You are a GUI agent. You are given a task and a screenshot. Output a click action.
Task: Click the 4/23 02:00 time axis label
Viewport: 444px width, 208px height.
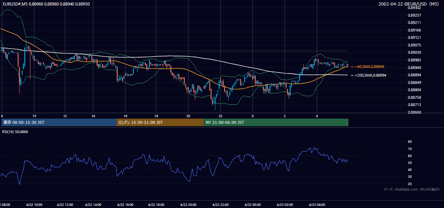click(x=285, y=205)
